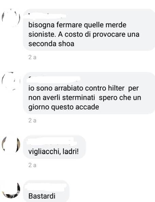Click the "Bastardi" comment bubble

click(46, 191)
